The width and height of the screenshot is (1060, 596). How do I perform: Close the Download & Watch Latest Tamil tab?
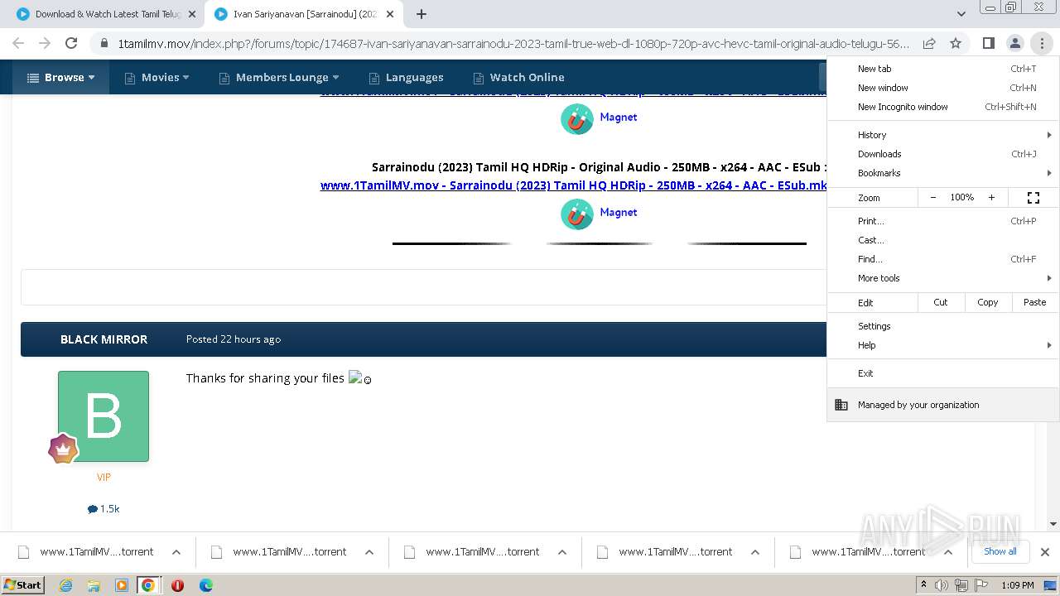(x=192, y=14)
